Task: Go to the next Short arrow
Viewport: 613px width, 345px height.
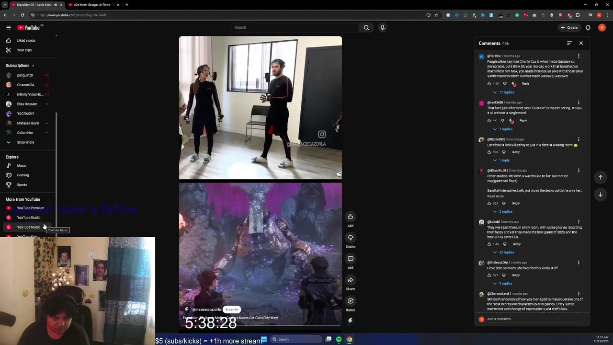Action: pos(600,195)
